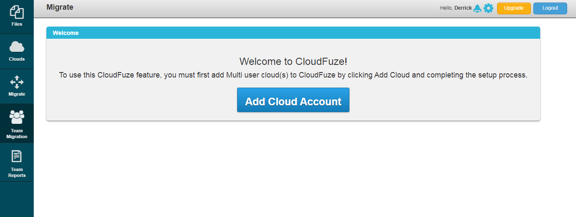Open Team Migration in sidebar
576x217 pixels.
pos(17,123)
